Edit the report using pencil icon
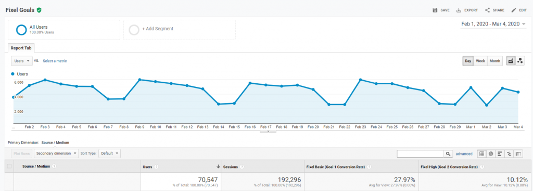This screenshot has width=533, height=191. coord(514,10)
